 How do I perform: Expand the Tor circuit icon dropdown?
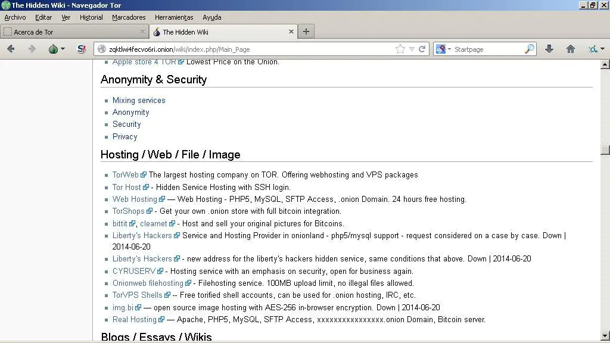tap(603, 49)
